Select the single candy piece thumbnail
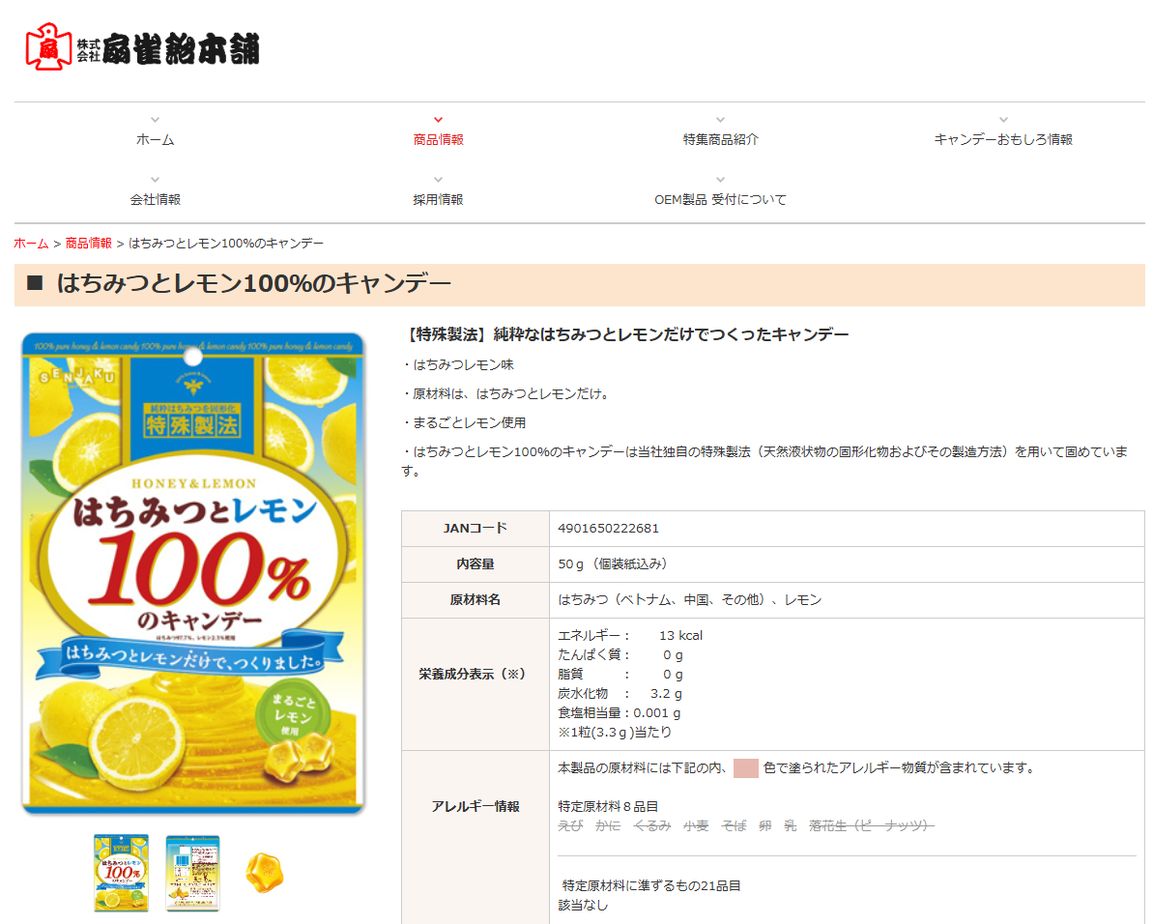Viewport: 1153px width, 924px height. [x=264, y=873]
